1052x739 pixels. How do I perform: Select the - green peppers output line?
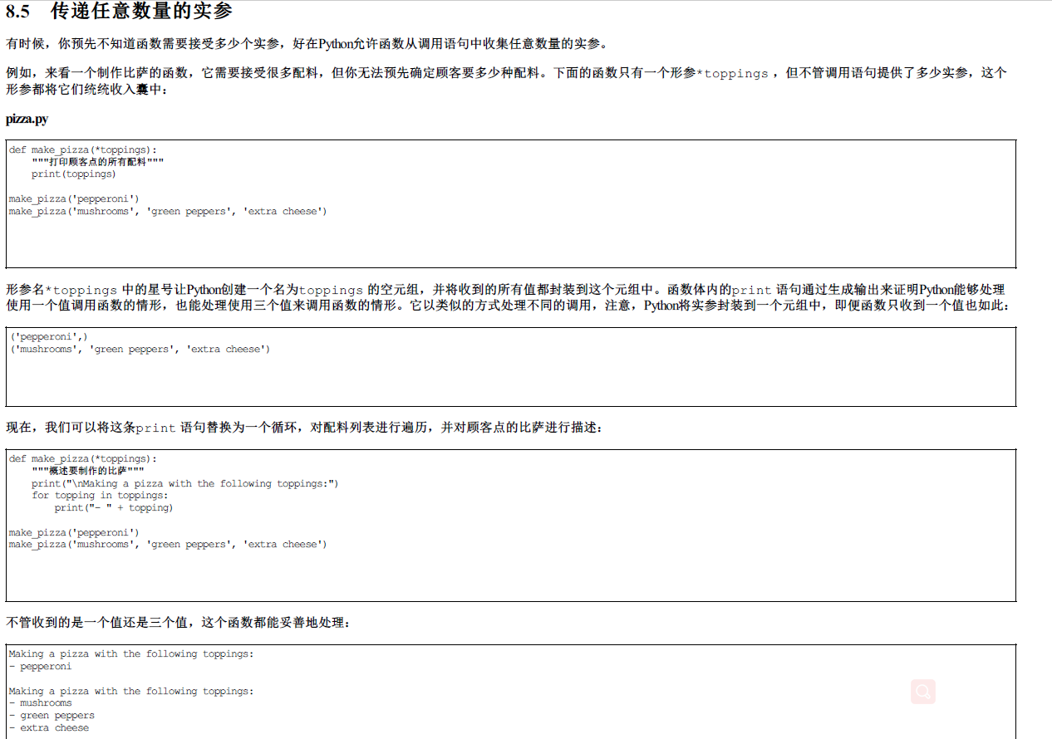point(51,715)
